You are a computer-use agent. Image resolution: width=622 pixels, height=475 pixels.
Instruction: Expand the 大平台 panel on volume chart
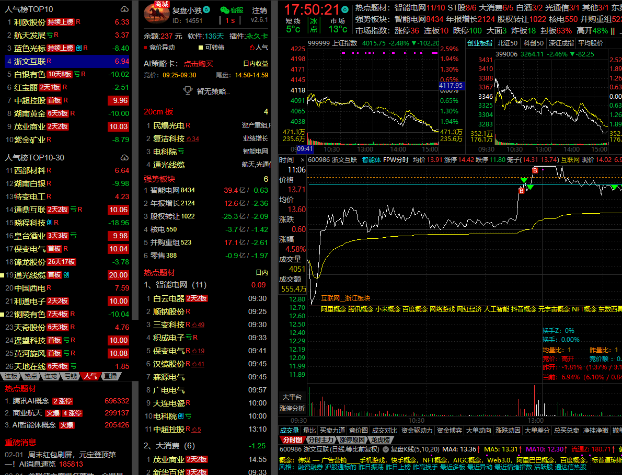coord(292,397)
